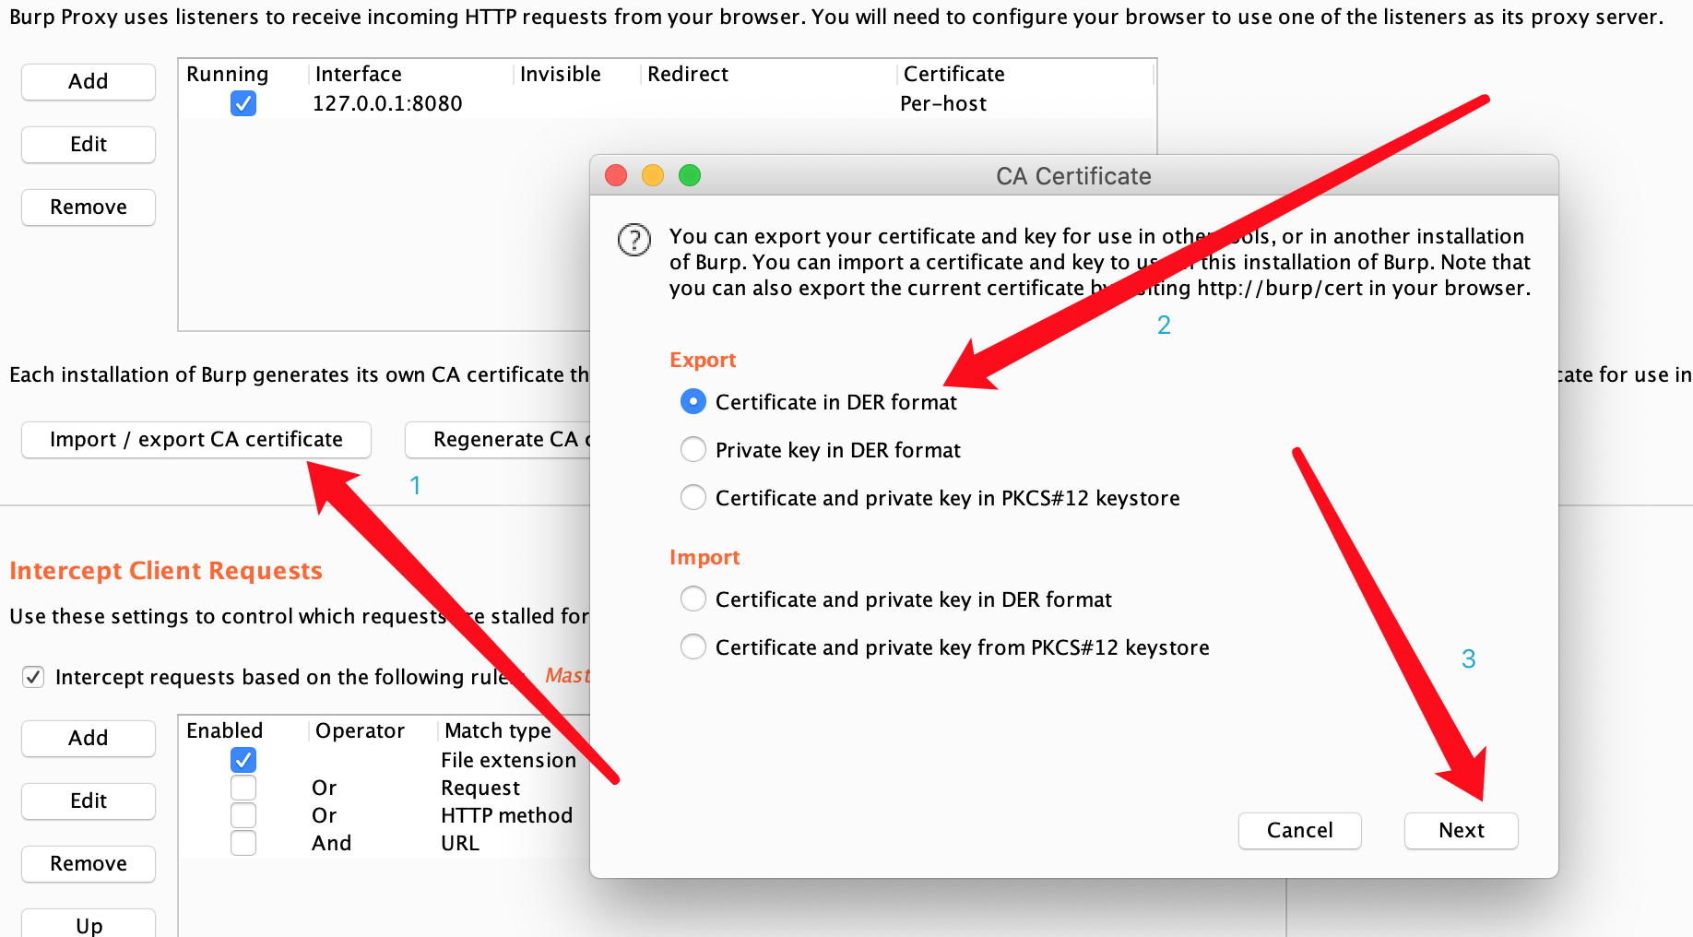Move the intercept rule Up
This screenshot has height=937, width=1693.
point(89,923)
